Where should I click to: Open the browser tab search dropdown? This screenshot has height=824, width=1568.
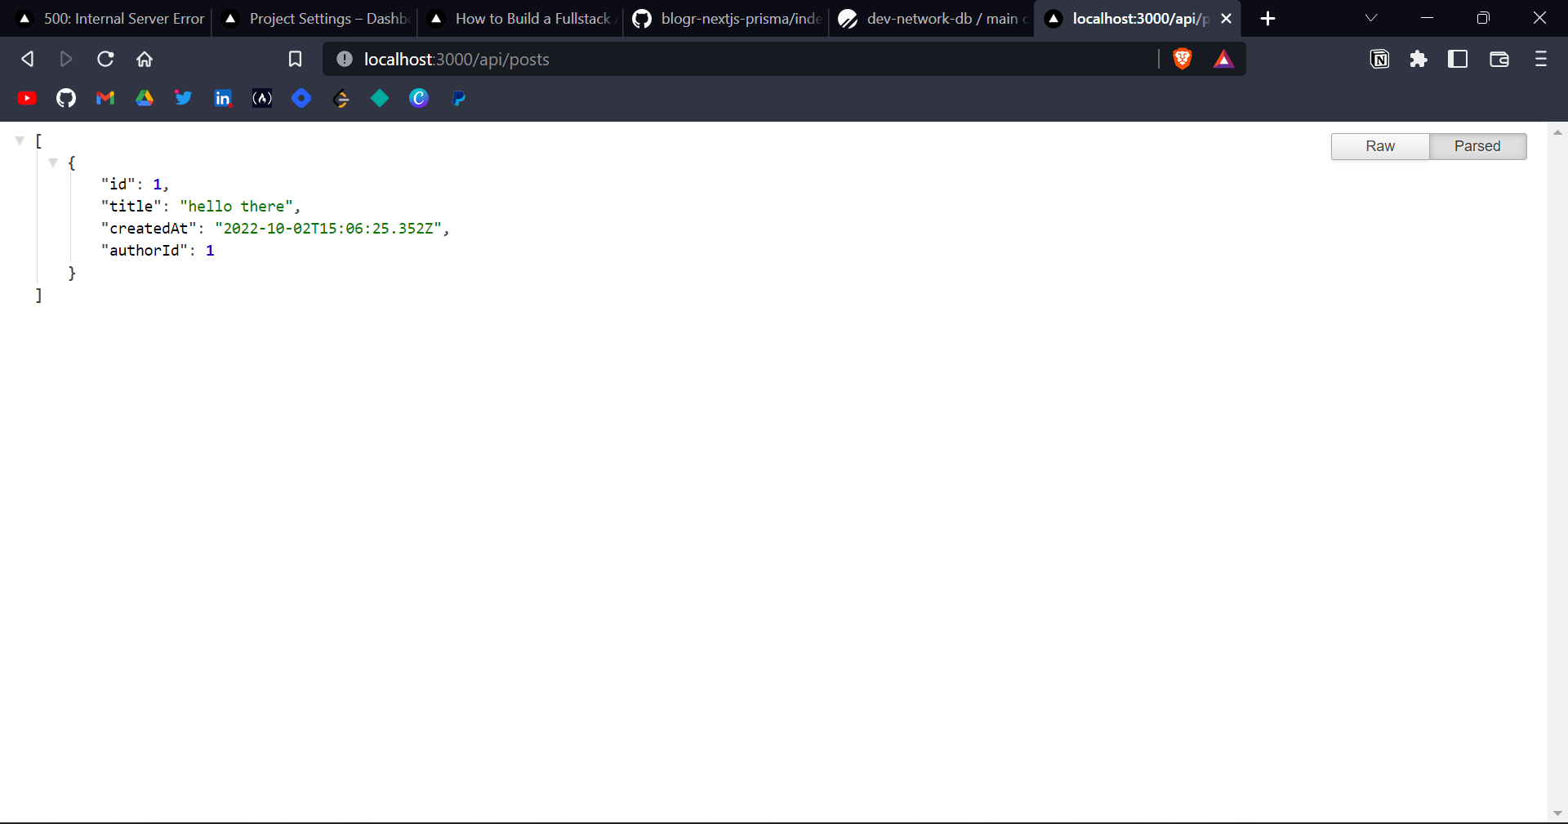click(x=1371, y=17)
